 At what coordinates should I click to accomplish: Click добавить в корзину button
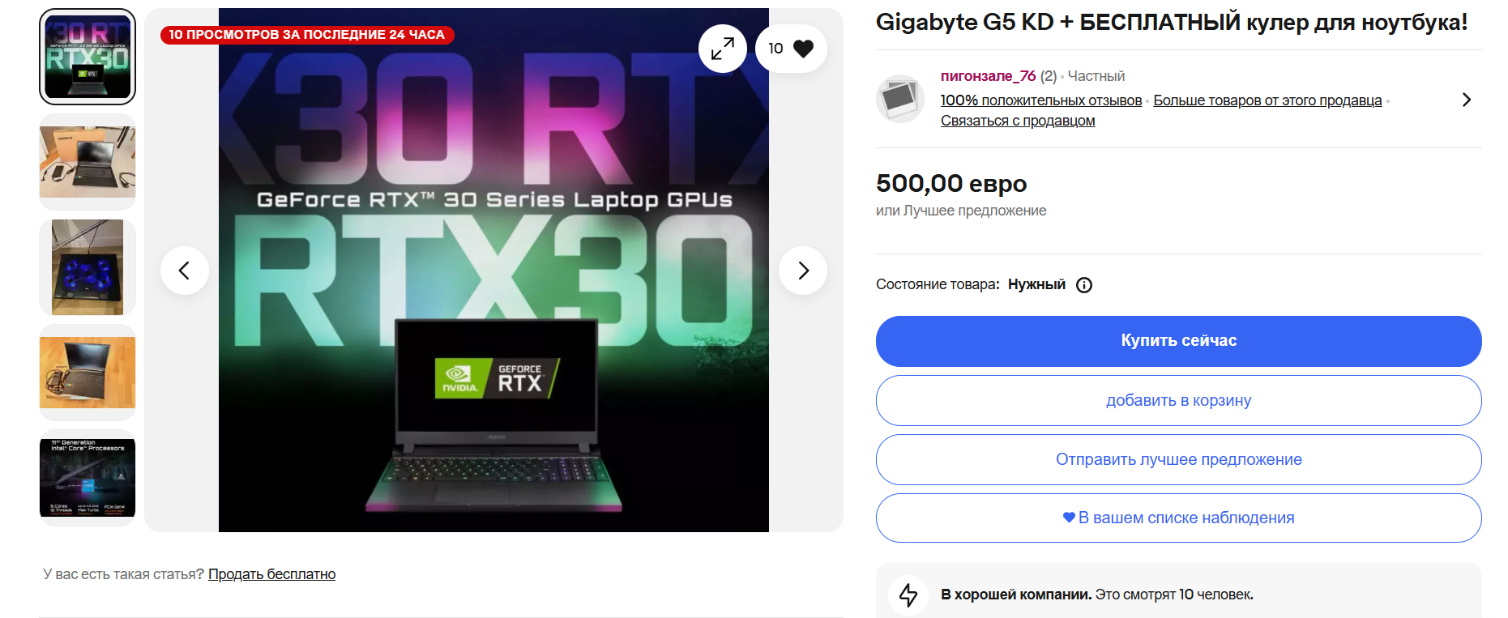point(1179,400)
